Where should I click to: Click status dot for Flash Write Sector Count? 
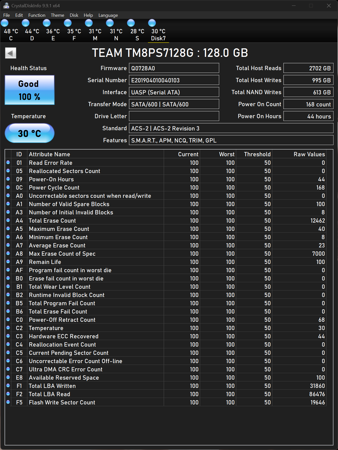(8, 402)
